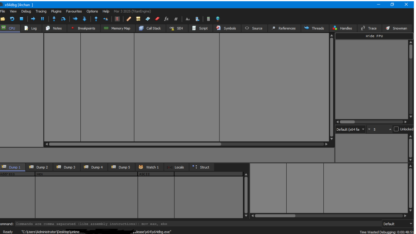The image size is (416, 234).
Task: Click the globe icon in the toolbar
Action: 218,19
